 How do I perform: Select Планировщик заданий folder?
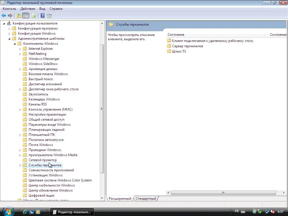[x=46, y=129]
